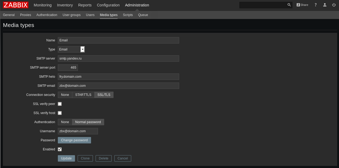Open Zabbix help via the question mark icon
Screen dimensions: 339x168
[x=315, y=5]
